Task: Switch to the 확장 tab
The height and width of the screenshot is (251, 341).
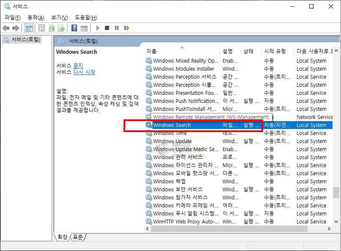Action: point(63,237)
